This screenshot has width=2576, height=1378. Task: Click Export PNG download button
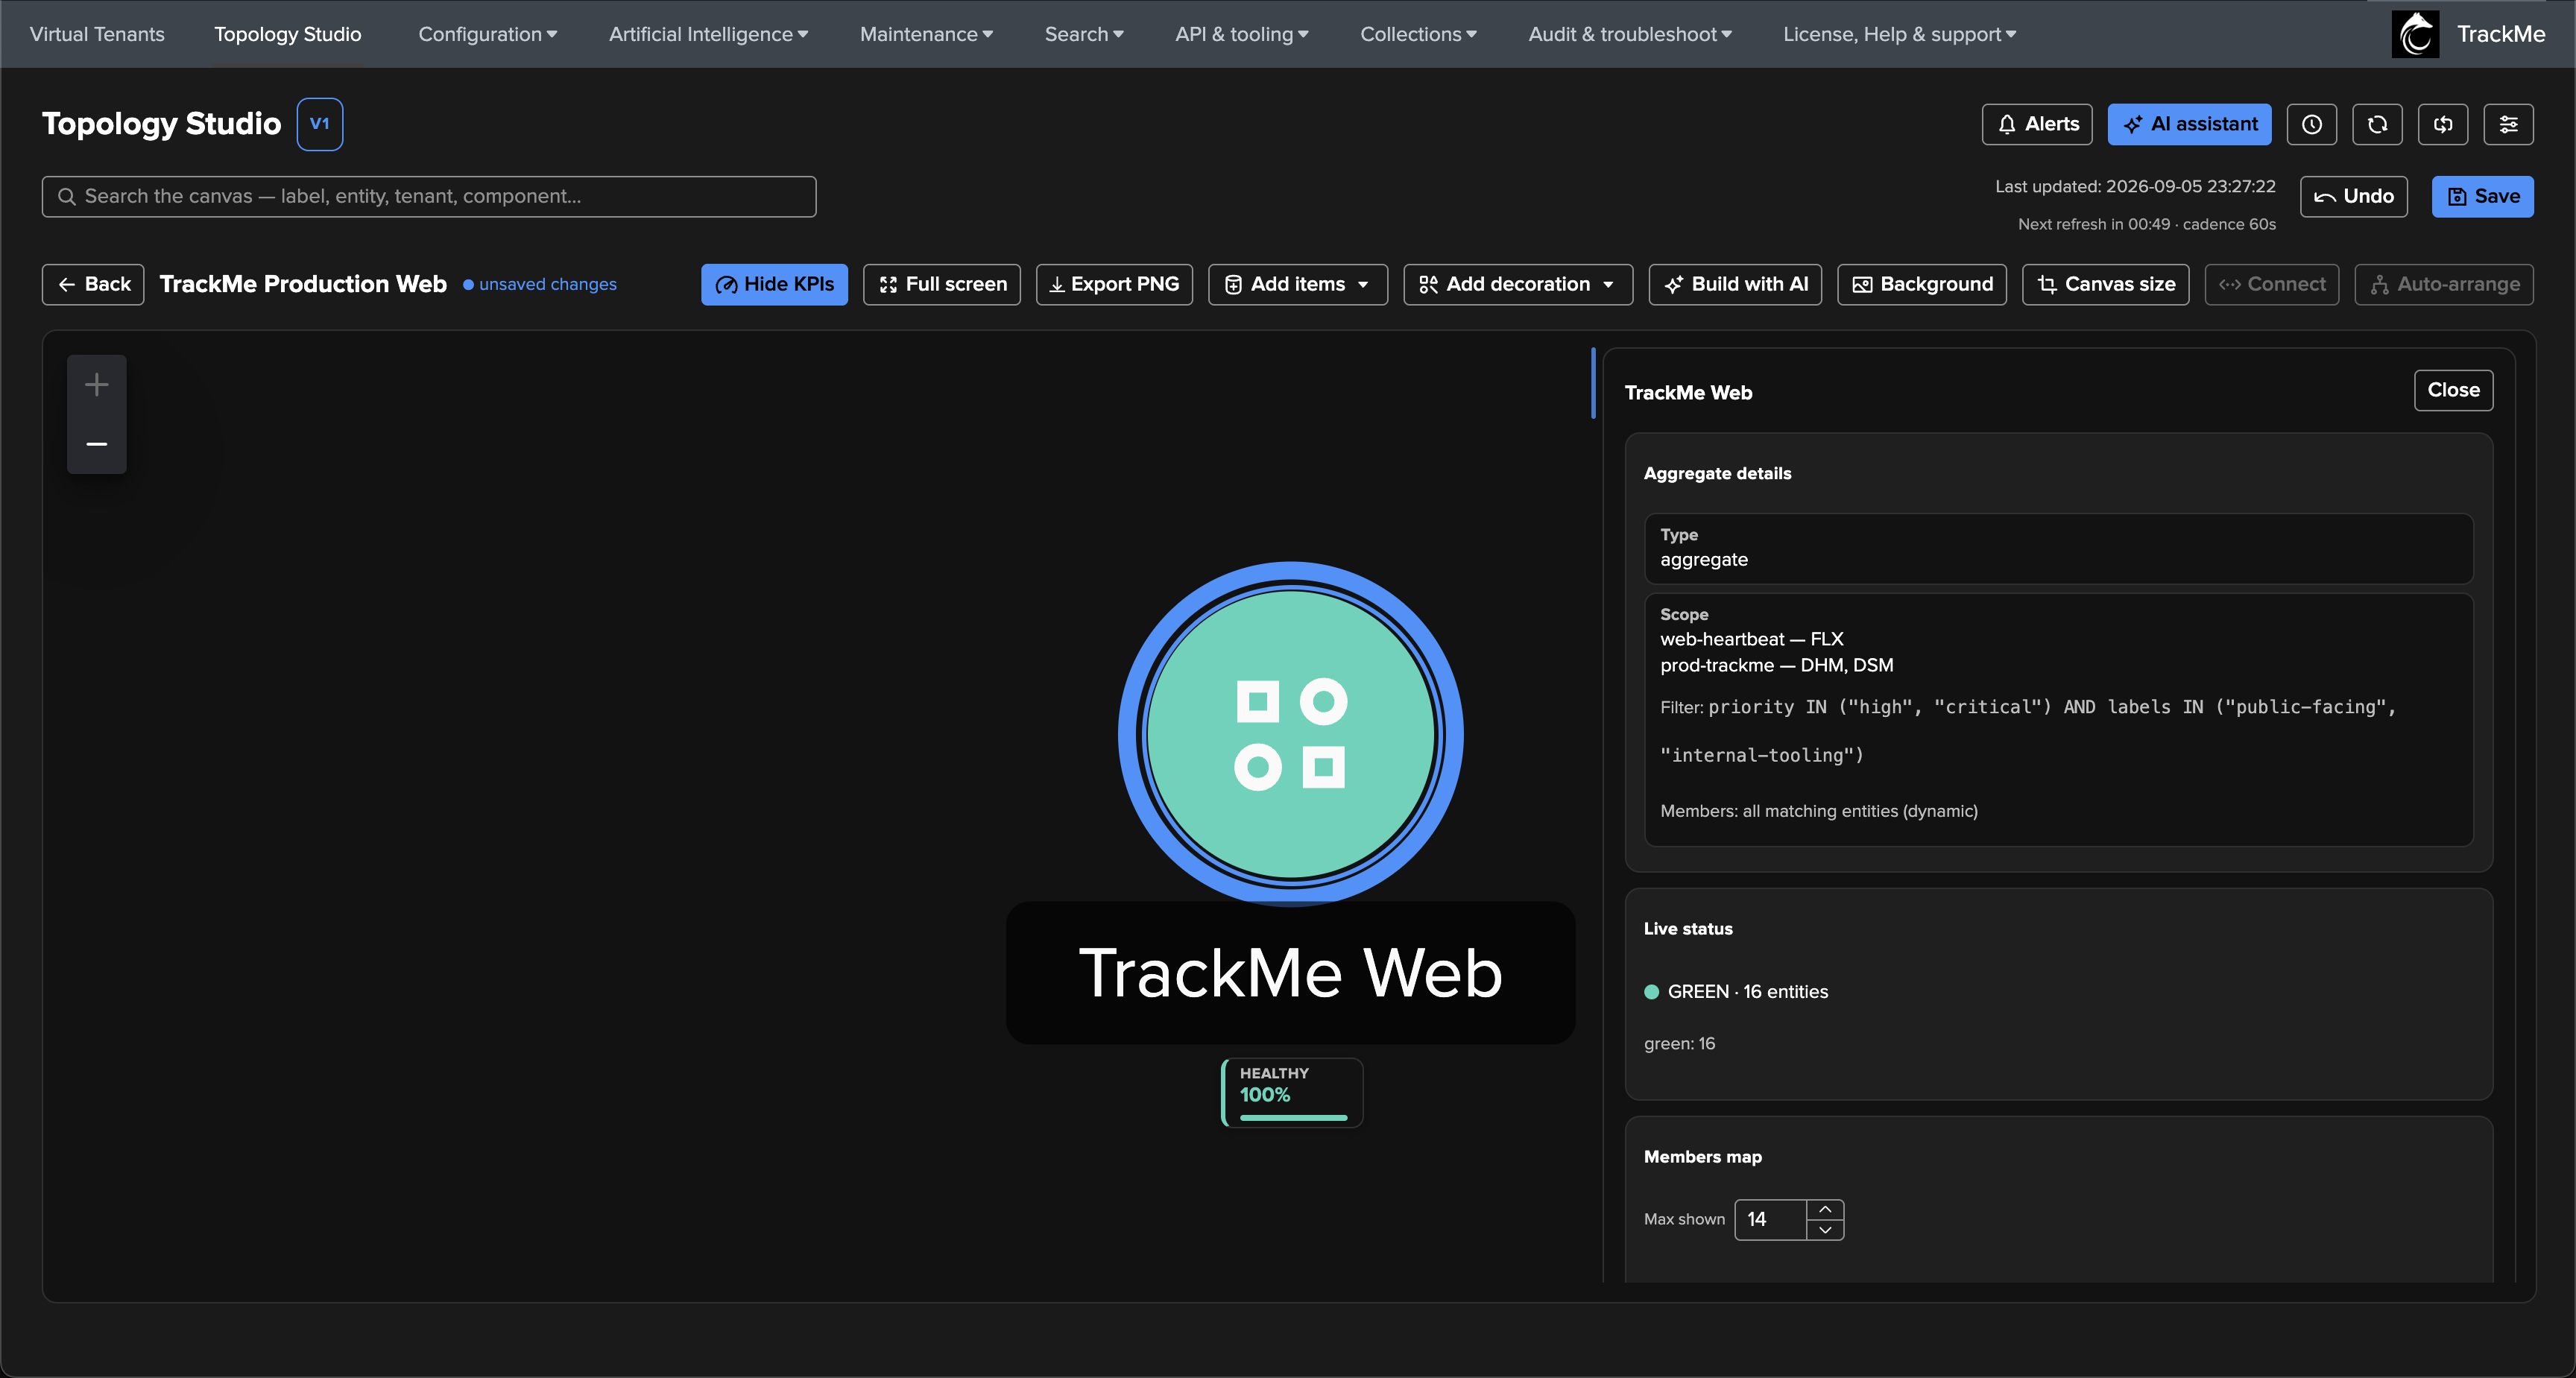(x=1114, y=284)
